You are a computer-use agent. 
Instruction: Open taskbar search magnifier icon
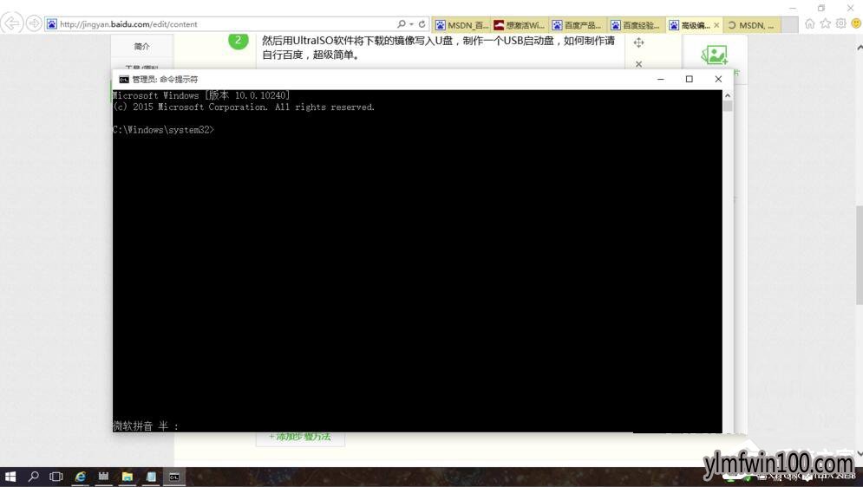pyautogui.click(x=34, y=477)
